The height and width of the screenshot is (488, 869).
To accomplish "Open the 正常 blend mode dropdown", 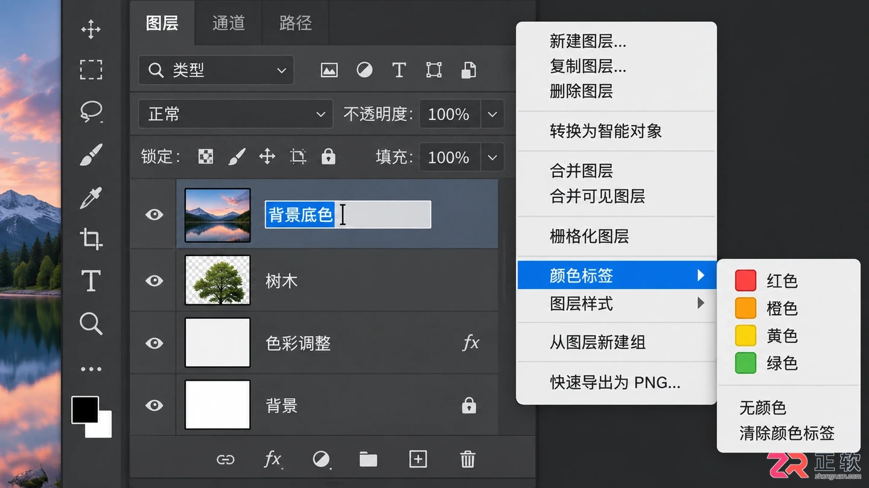I will coord(235,114).
